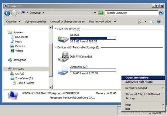Click ZumoDrive (Z:) icon in navigation tree
Viewport: 167px width, 116px height.
(x=12, y=78)
